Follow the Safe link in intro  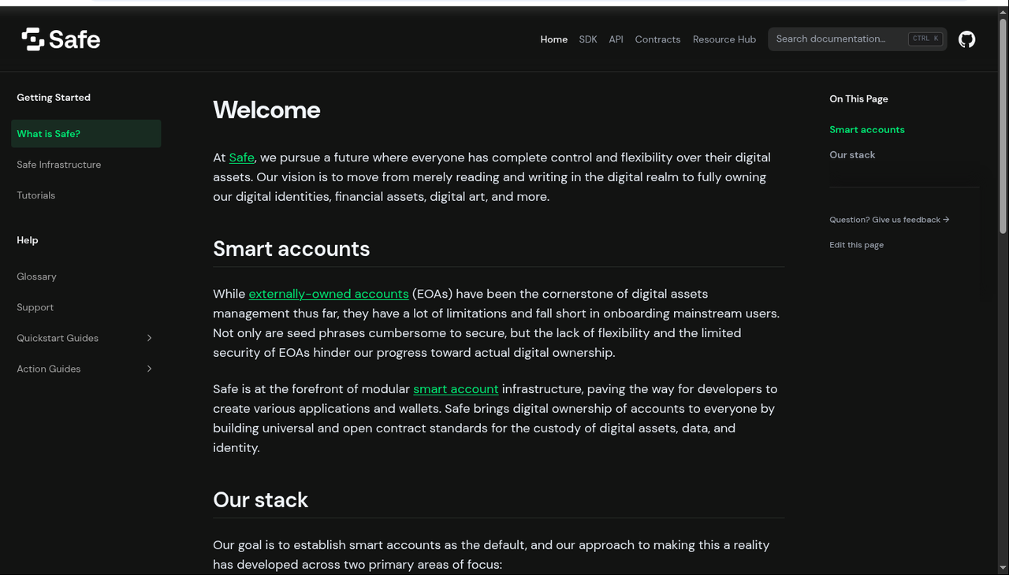tap(241, 158)
